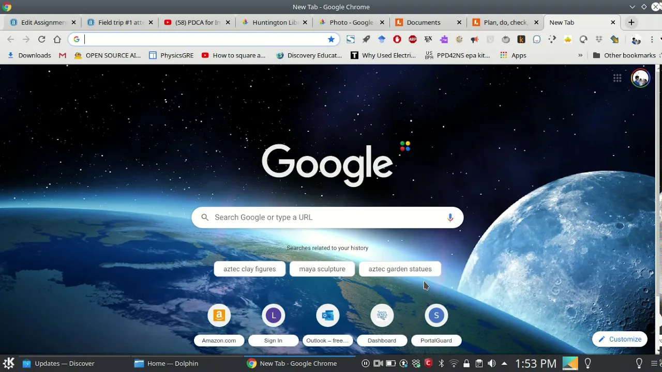Open the Discovery Education bookmark

pyautogui.click(x=309, y=55)
